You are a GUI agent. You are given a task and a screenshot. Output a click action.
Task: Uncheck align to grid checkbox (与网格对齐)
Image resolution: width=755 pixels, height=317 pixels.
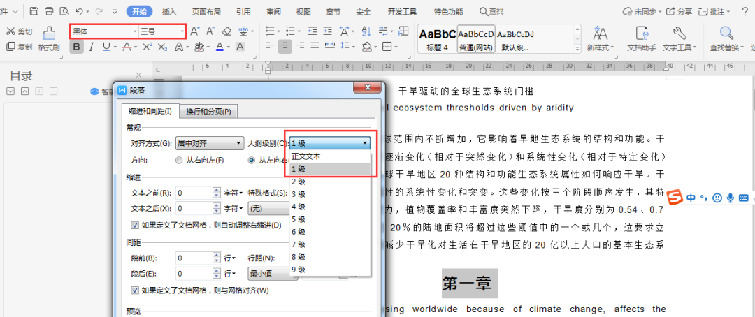pyautogui.click(x=136, y=290)
